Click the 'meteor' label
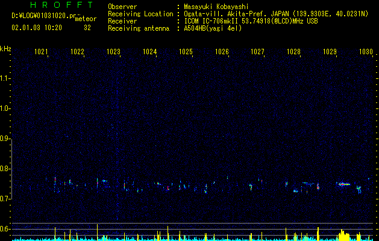 pos(86,19)
